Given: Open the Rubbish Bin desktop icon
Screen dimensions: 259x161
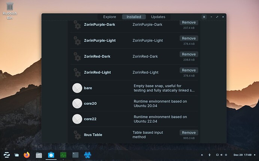Looking at the screenshot, I should coord(10,11).
